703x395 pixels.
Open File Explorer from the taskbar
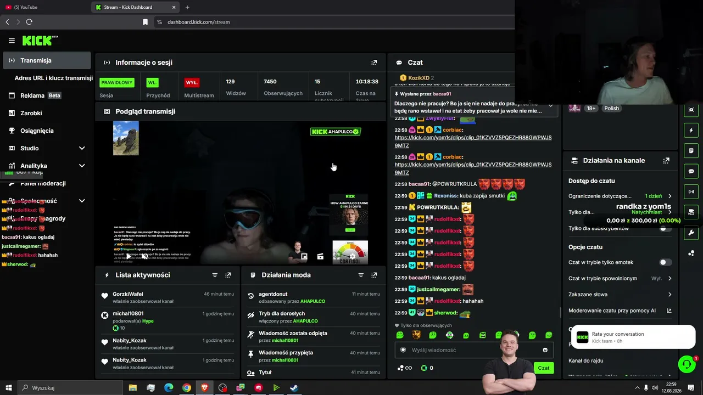[133, 388]
